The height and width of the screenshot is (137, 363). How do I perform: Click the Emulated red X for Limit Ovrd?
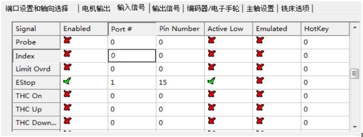[x=259, y=68]
